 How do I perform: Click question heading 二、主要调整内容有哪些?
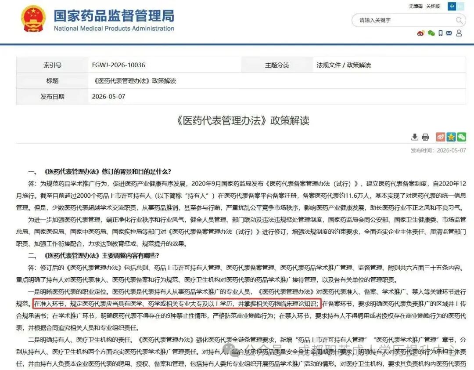click(x=94, y=256)
